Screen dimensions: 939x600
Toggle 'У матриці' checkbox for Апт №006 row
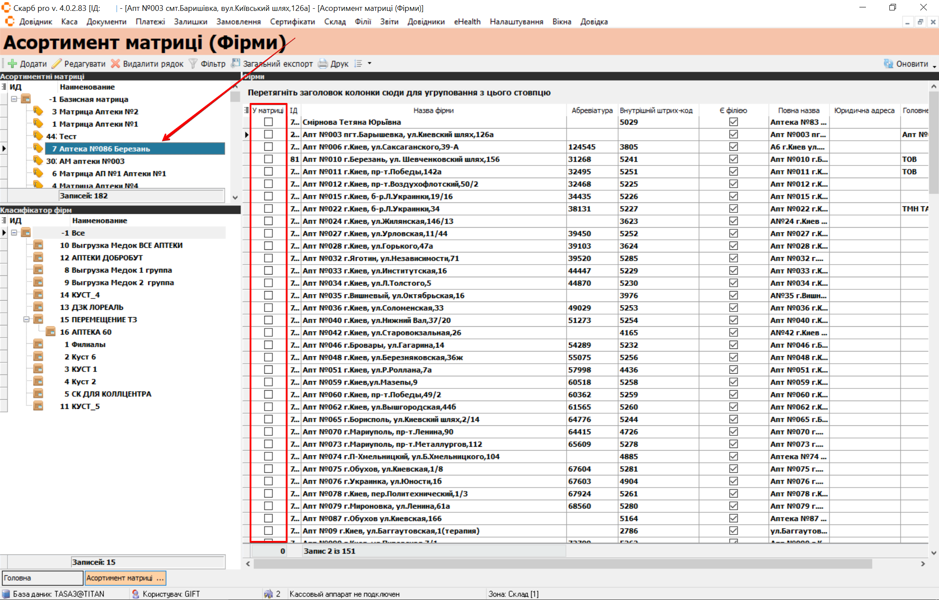(x=268, y=147)
